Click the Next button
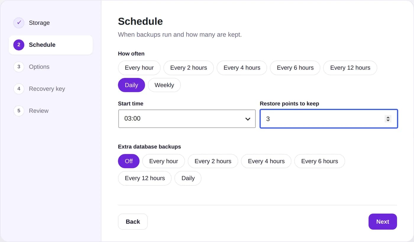 click(383, 222)
